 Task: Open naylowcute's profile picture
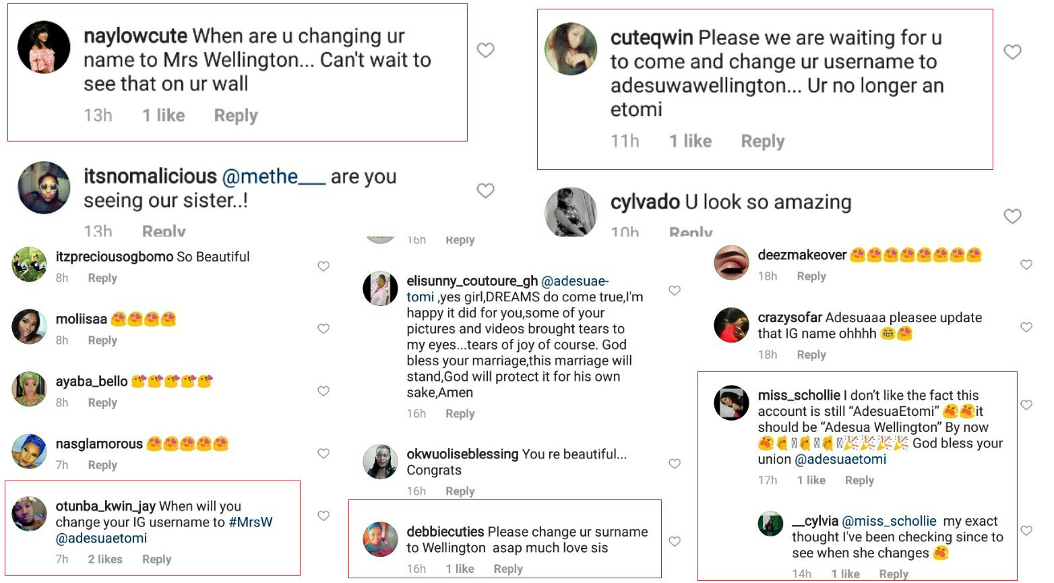(x=44, y=47)
